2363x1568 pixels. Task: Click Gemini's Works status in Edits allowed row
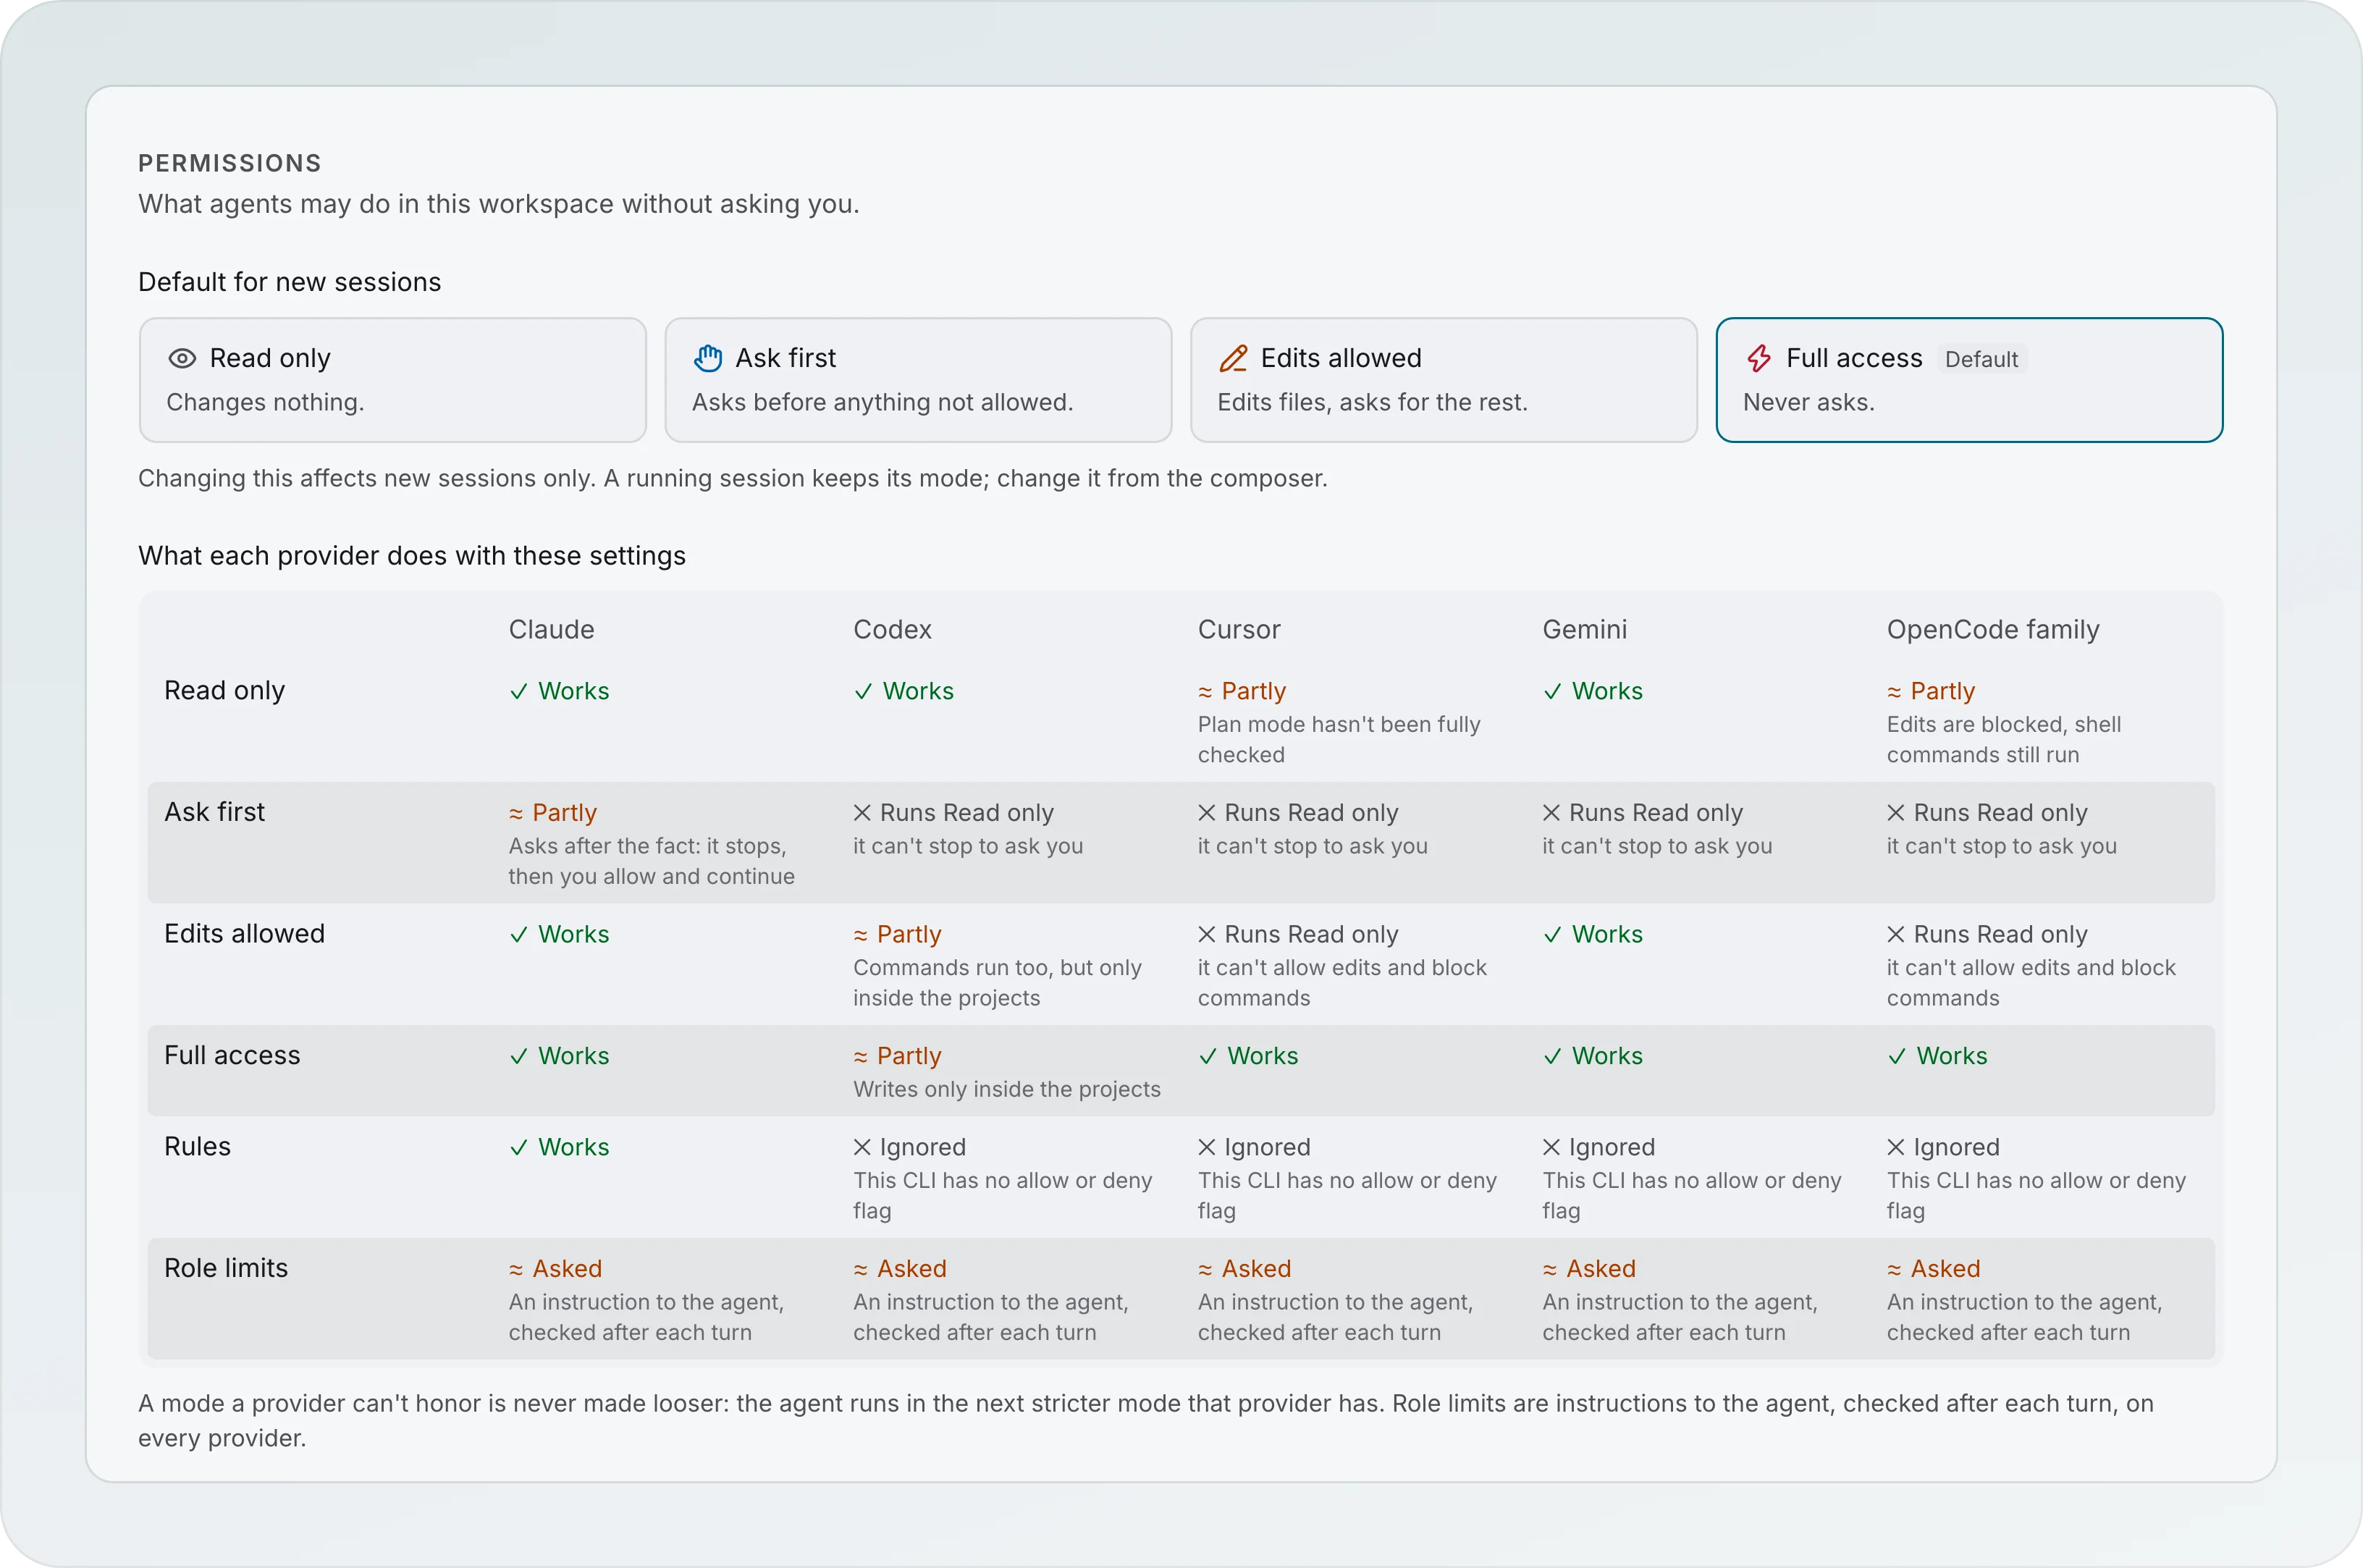[1592, 934]
